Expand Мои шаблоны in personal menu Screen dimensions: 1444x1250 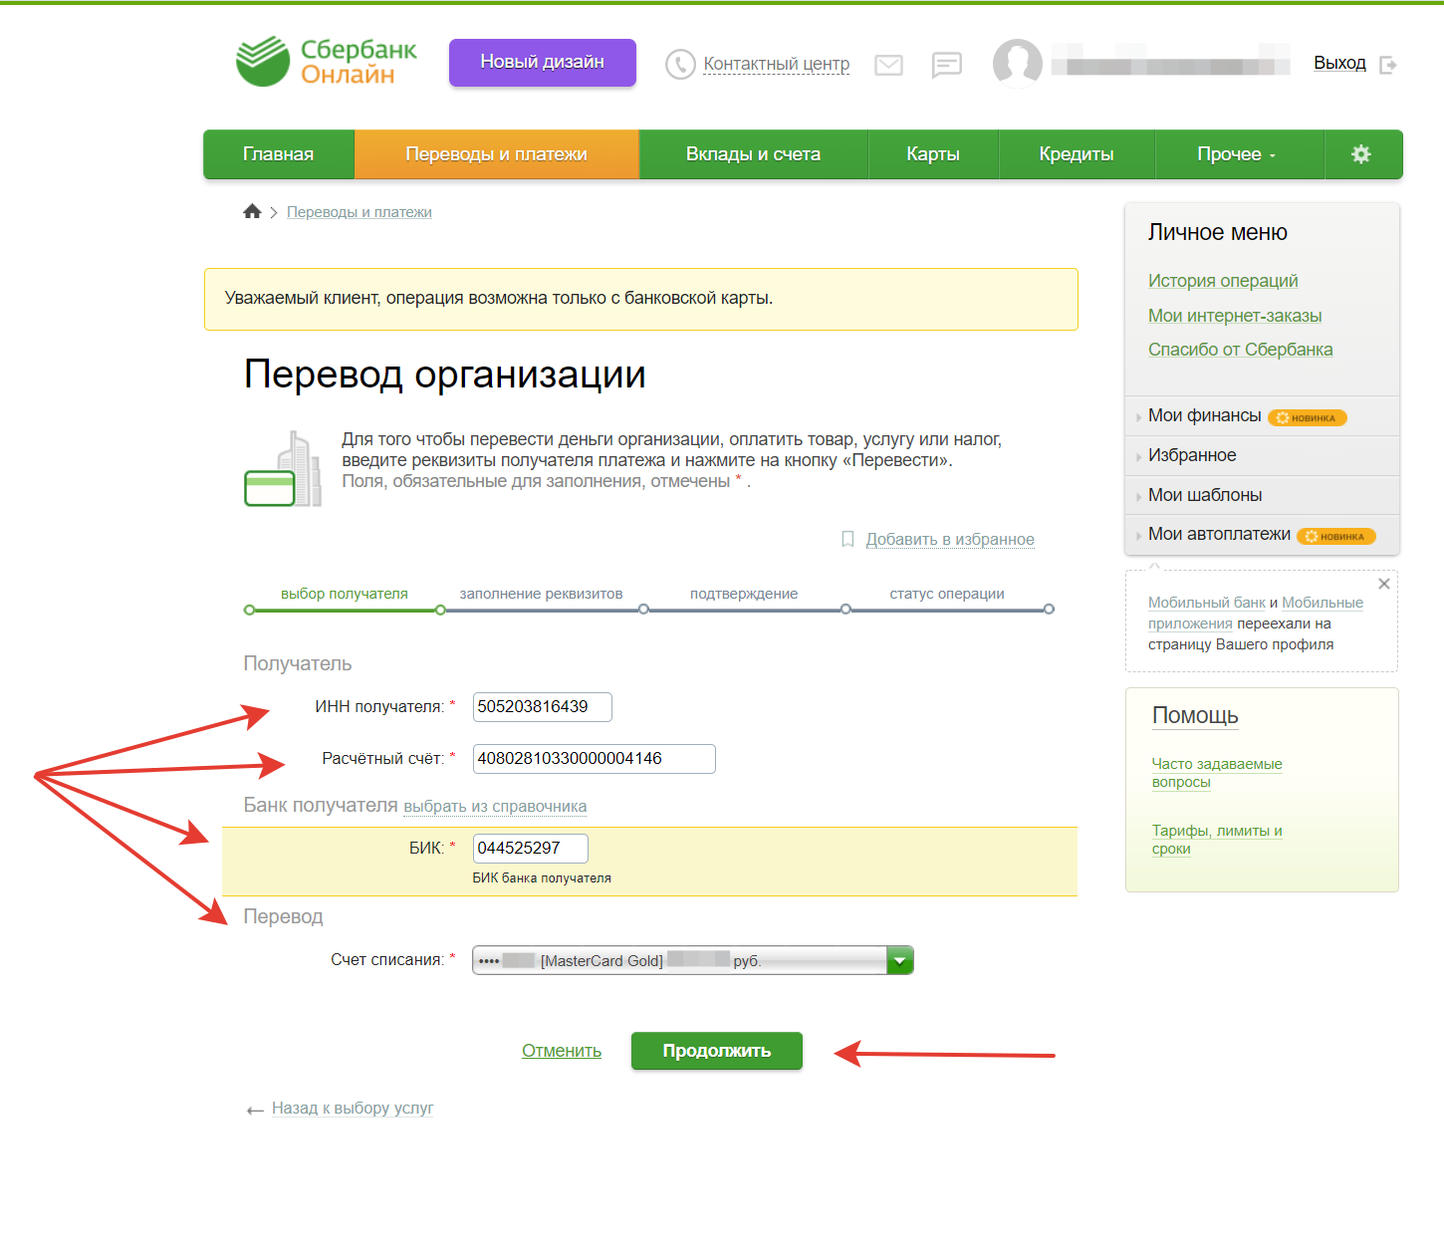click(1204, 495)
